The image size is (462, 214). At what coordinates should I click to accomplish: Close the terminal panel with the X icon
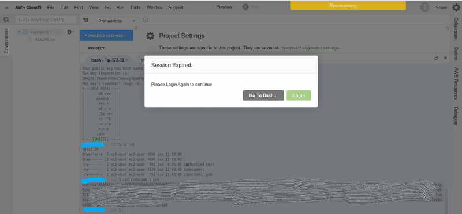pyautogui.click(x=445, y=58)
